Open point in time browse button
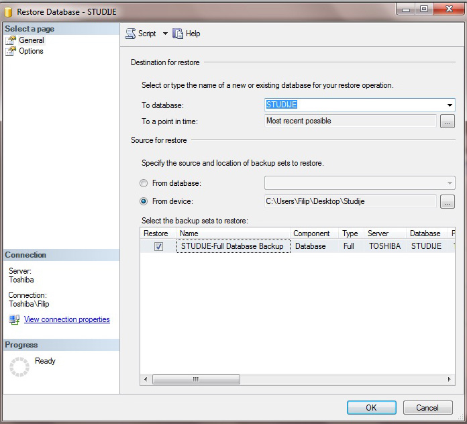 [x=448, y=121]
